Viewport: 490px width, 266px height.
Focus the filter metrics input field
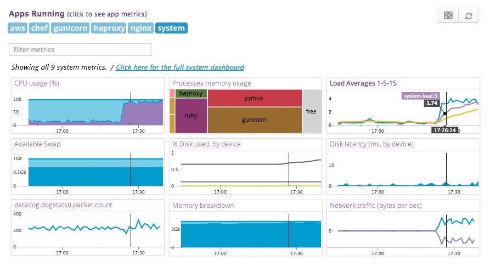[x=80, y=50]
